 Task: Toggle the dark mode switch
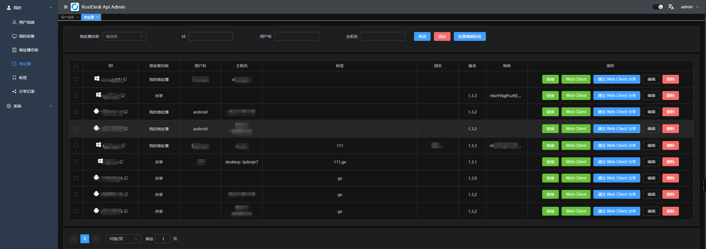[658, 7]
